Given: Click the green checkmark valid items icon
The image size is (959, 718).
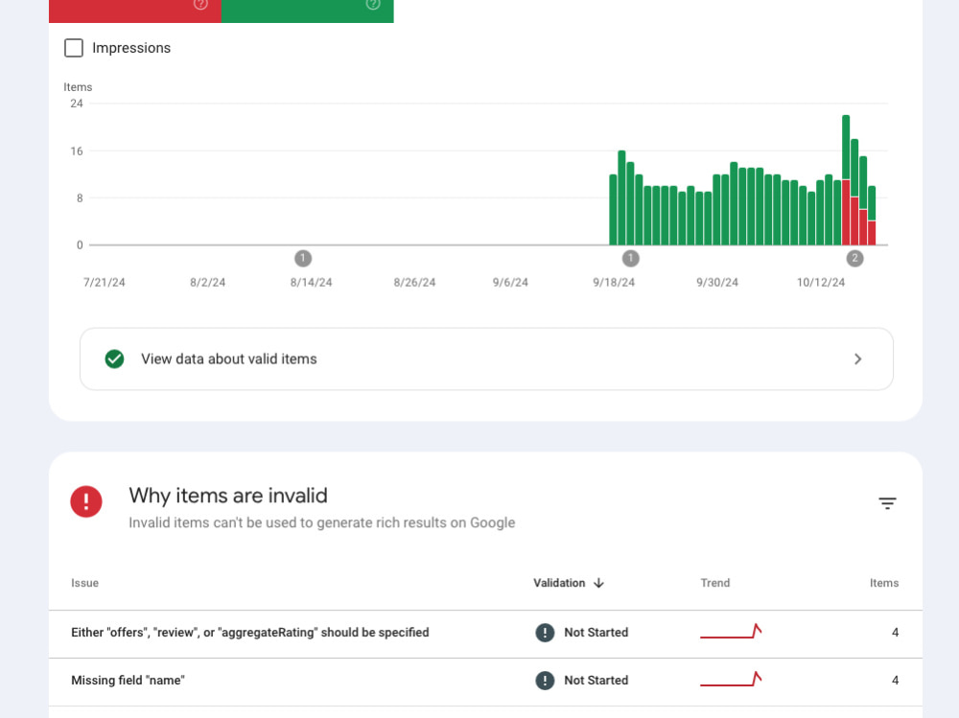Looking at the screenshot, I should pos(114,359).
